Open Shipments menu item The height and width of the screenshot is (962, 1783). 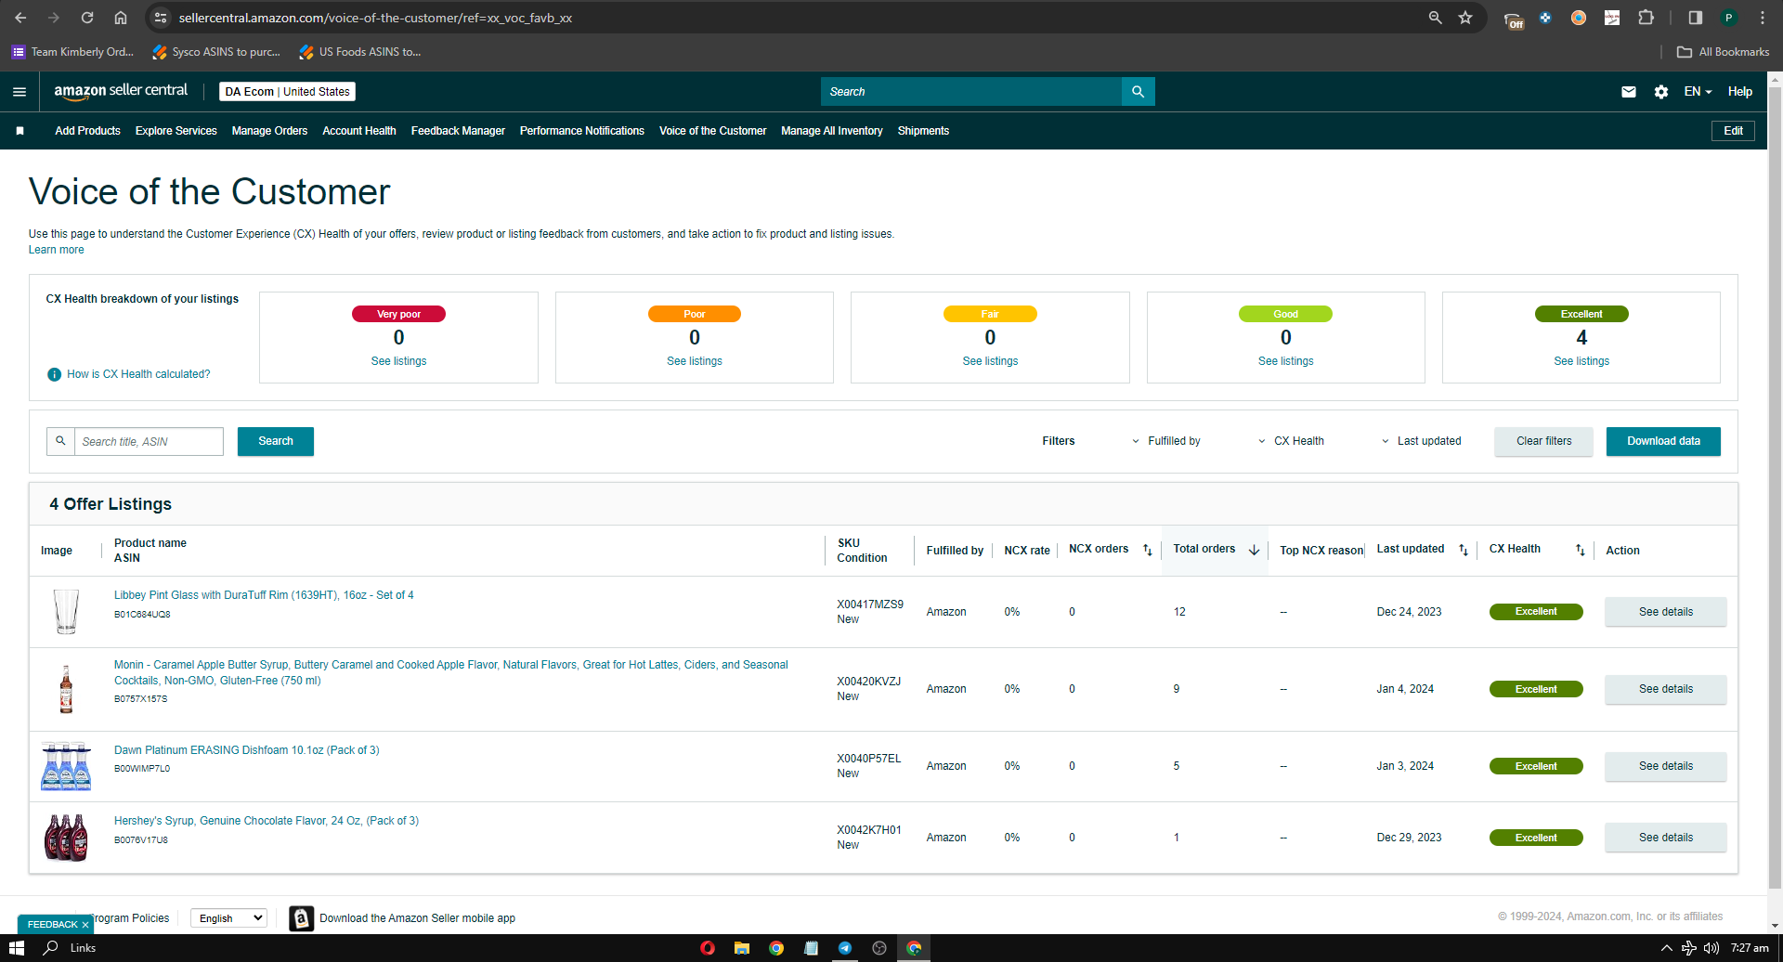click(x=923, y=131)
